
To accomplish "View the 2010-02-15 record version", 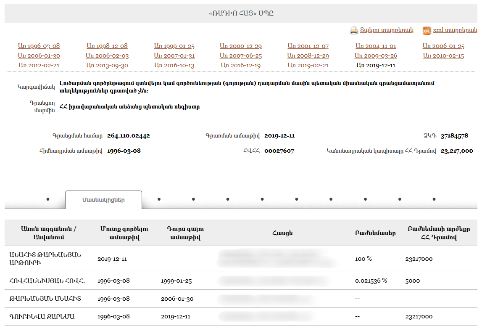I will coord(443,56).
